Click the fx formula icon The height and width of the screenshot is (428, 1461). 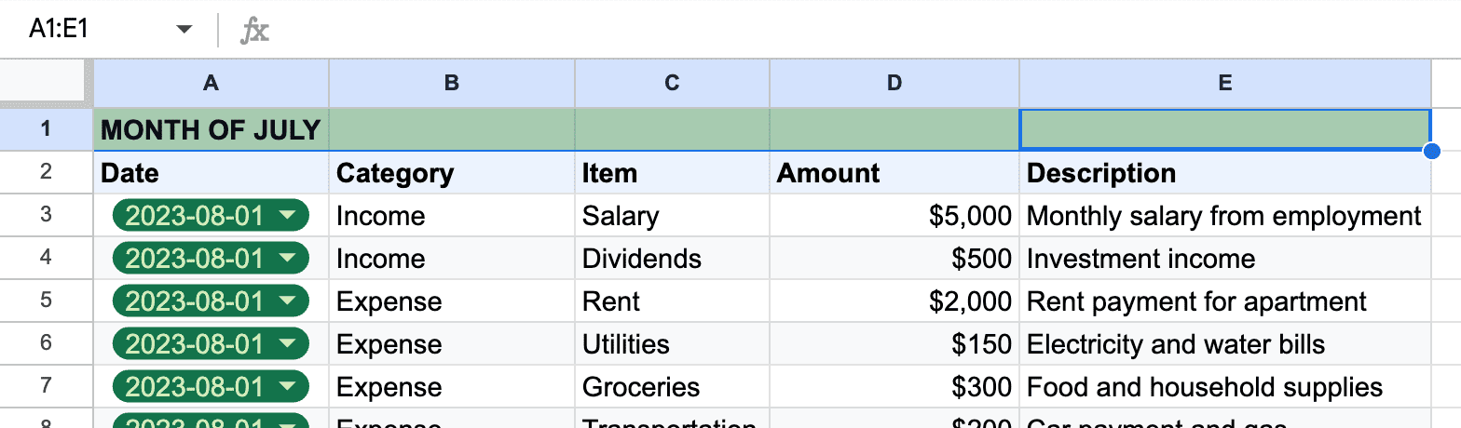(254, 31)
